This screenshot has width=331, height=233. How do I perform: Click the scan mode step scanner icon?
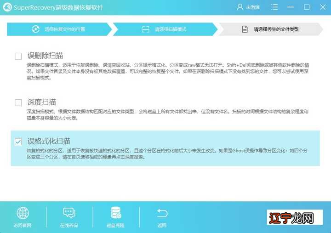pos(146,29)
